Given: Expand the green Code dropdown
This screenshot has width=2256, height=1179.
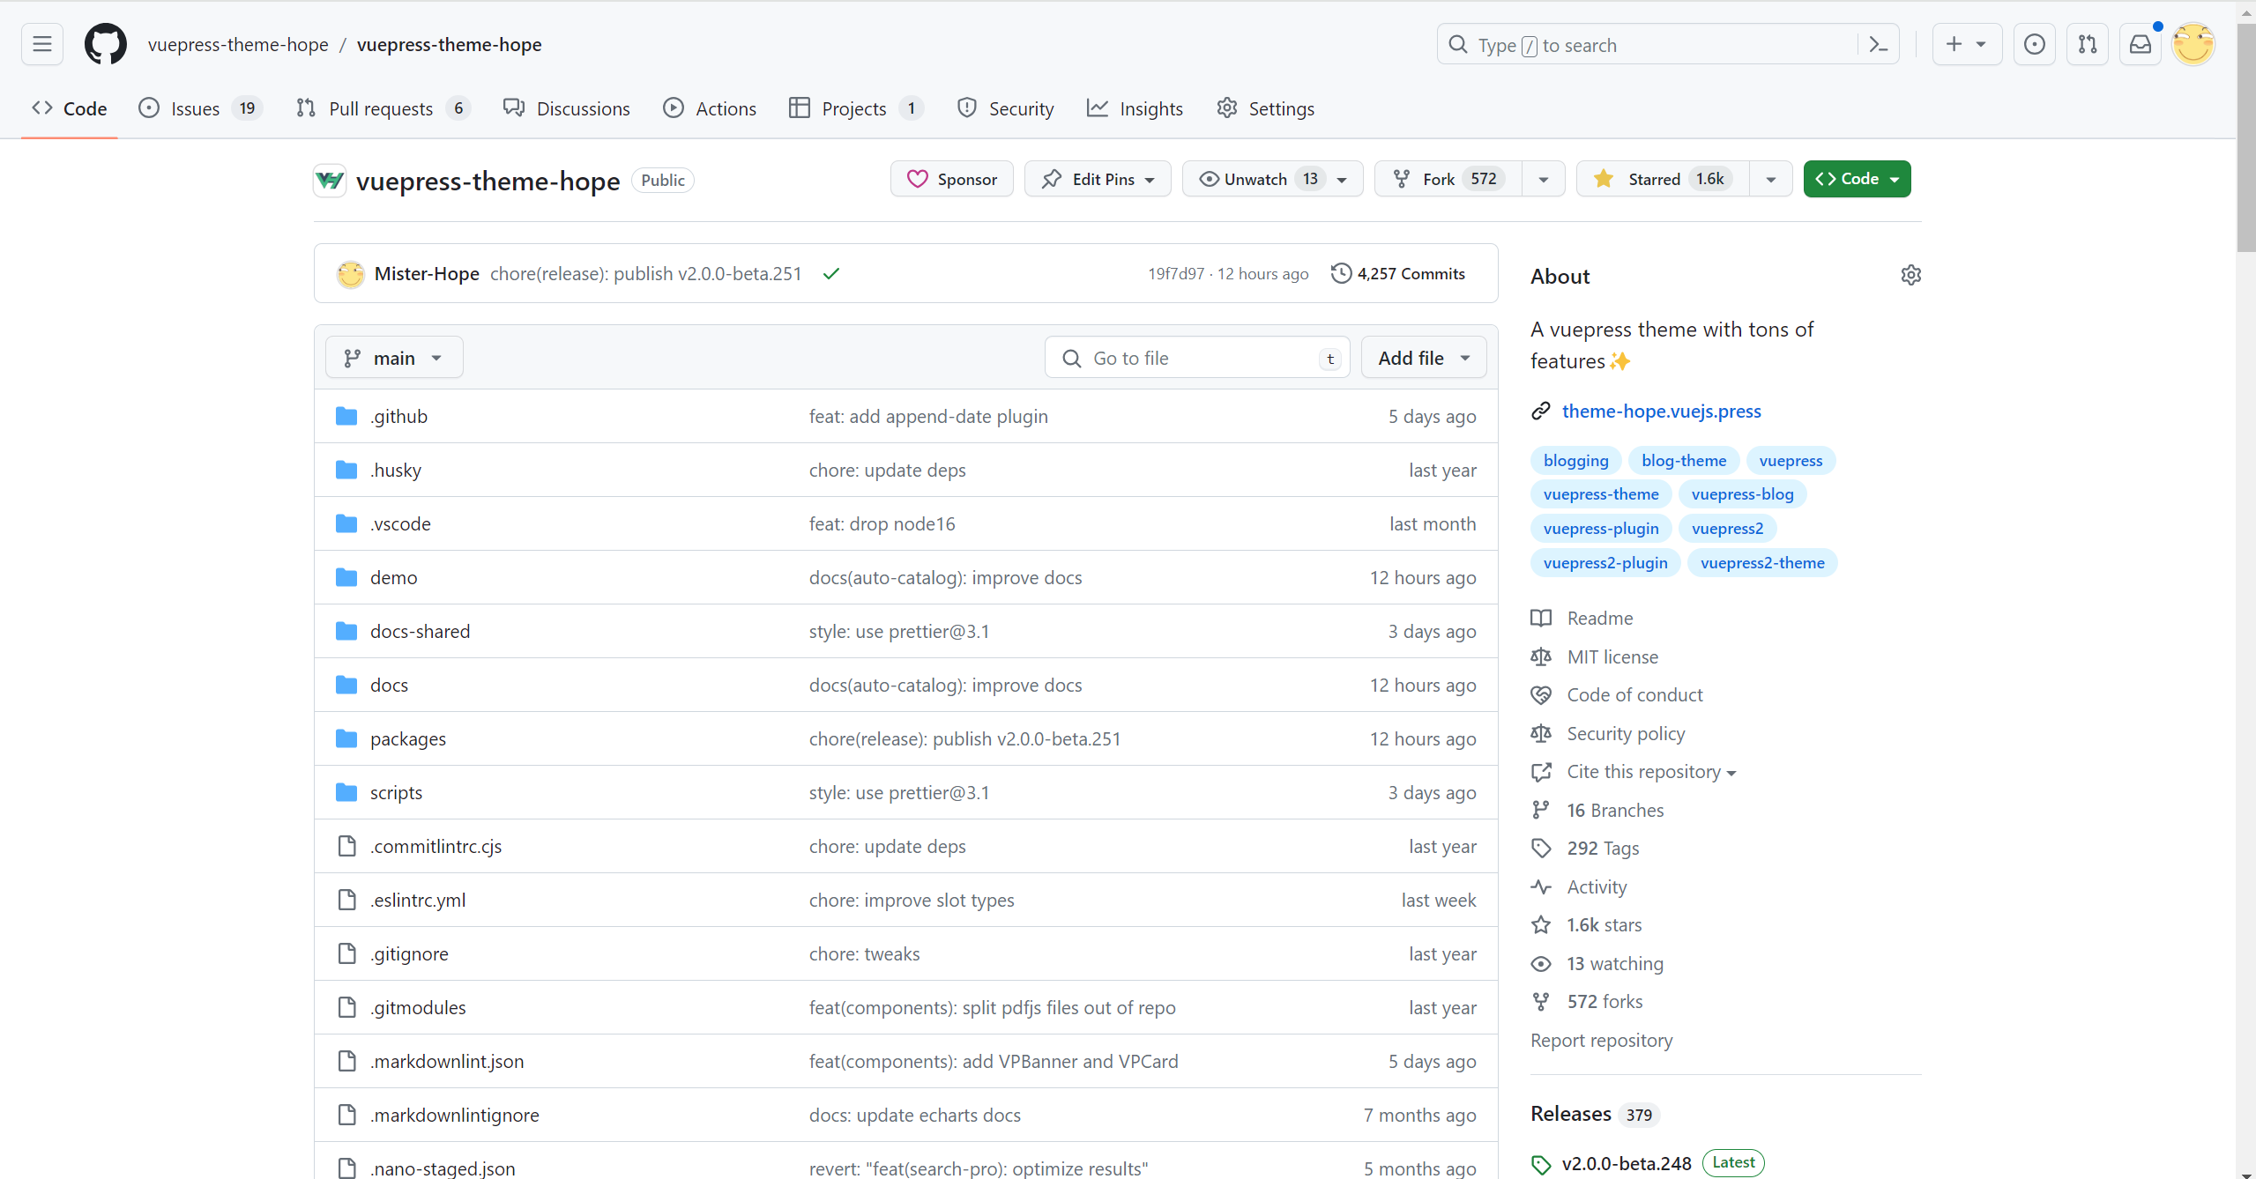Looking at the screenshot, I should click(x=1857, y=179).
